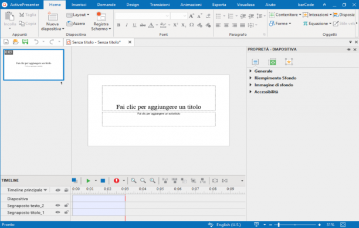Toggle italic text formatting
The height and width of the screenshot is (228, 359).
coord(127,25)
